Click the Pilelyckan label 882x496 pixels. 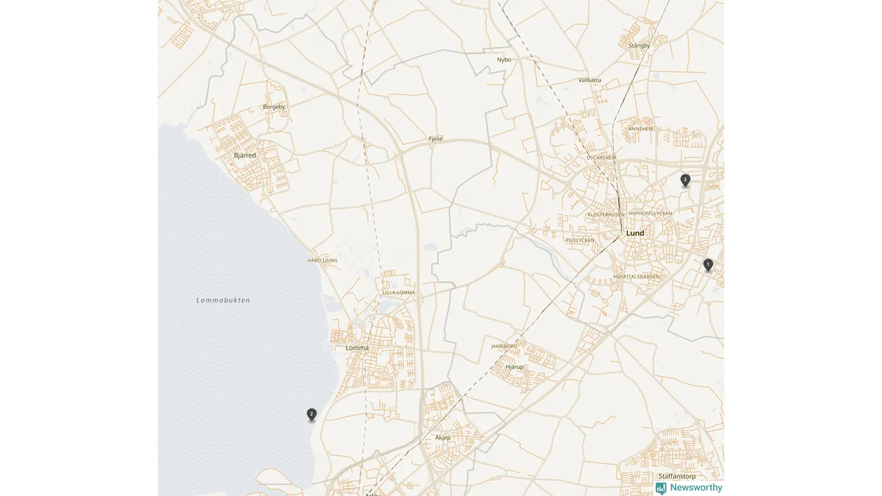pos(580,240)
